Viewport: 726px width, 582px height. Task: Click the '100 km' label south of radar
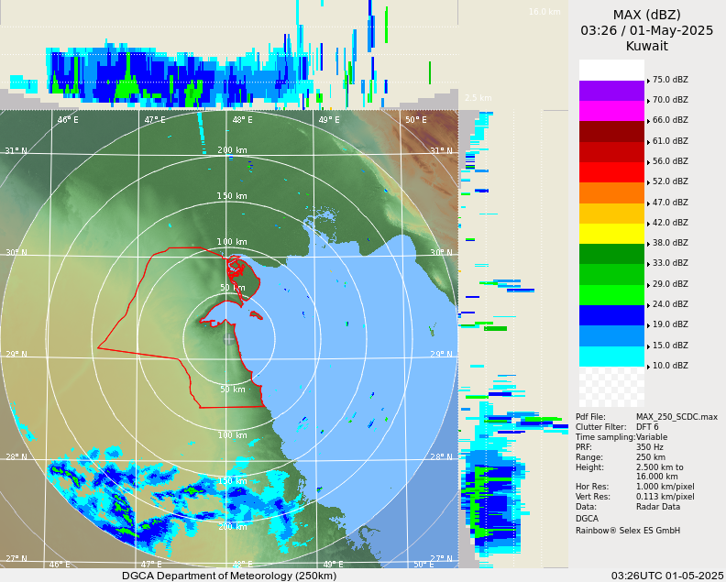(x=232, y=435)
